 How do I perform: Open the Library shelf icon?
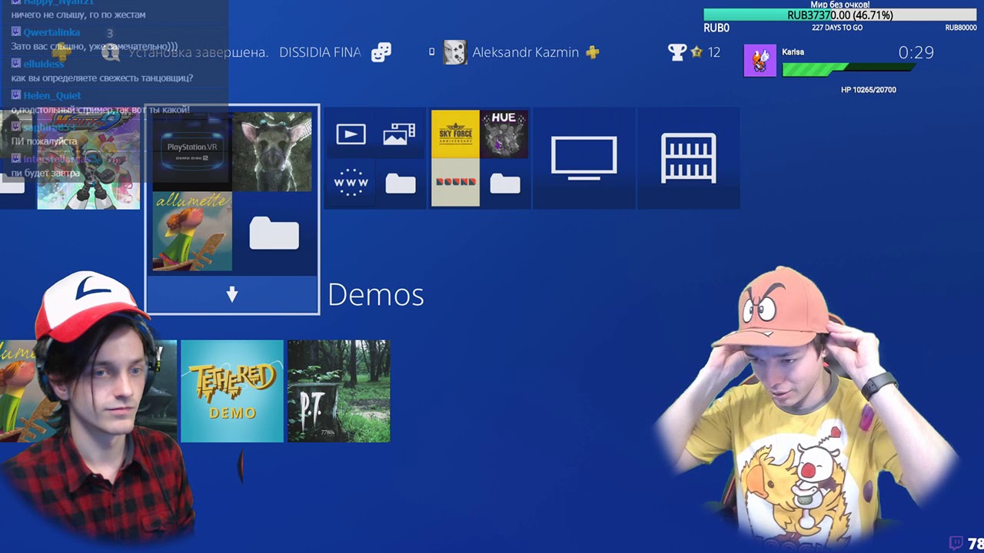pos(689,158)
